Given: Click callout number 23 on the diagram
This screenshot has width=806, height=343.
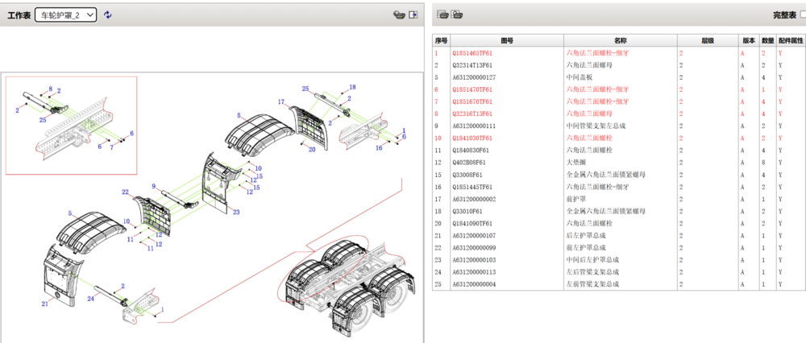Looking at the screenshot, I should point(235,213).
